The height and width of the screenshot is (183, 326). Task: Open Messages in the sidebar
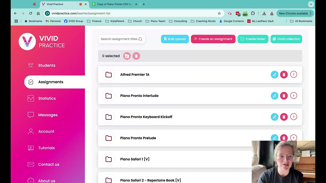[x=48, y=115]
